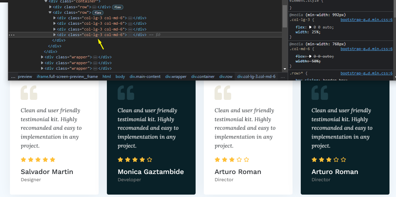Screen dimensions: 396x197
Task: Click 'Arturo Roman' name in the dark card
Action: [x=335, y=172]
